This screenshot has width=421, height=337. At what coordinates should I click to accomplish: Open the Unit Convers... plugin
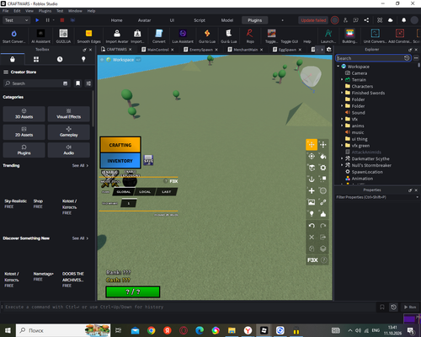click(375, 36)
